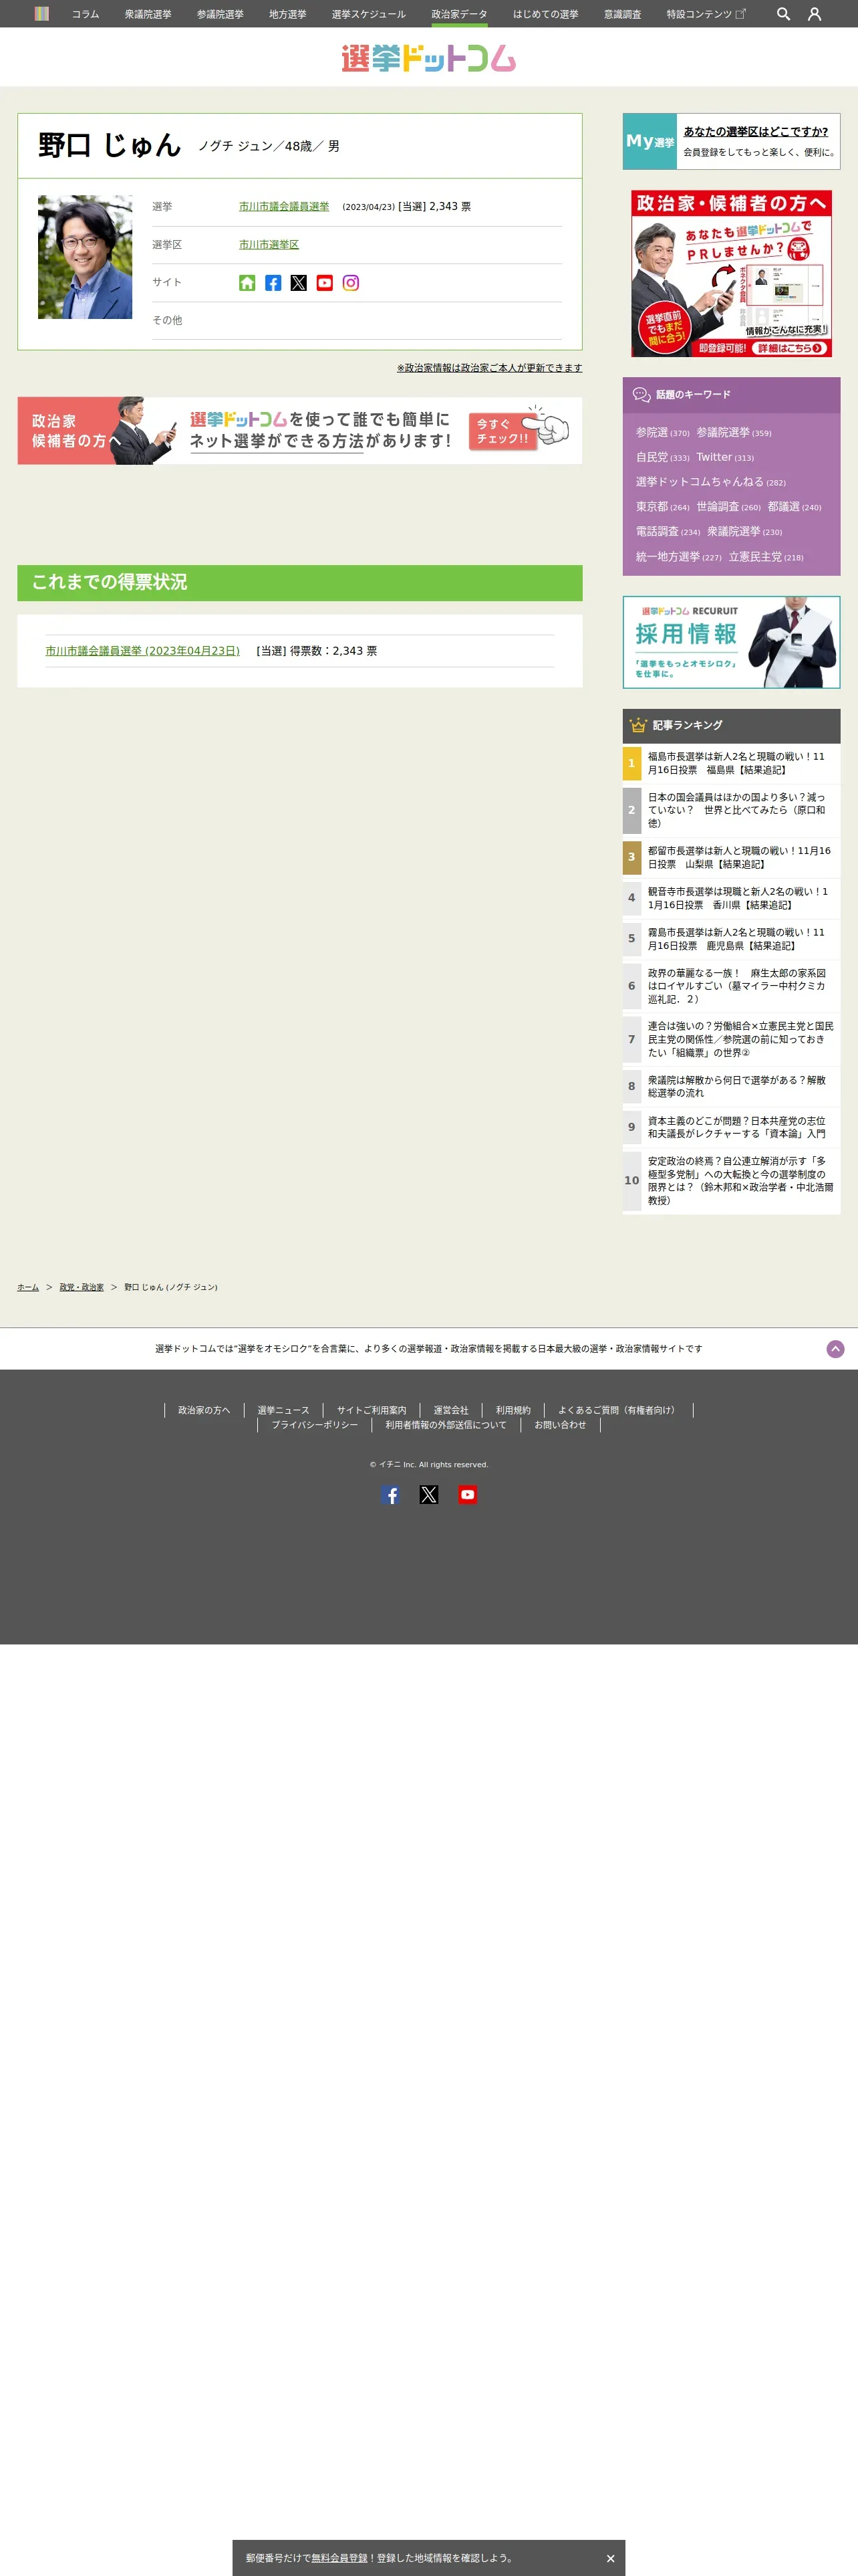This screenshot has height=2576, width=858.
Task: Click the colorful striped logo icon at top left
Action: [x=41, y=14]
